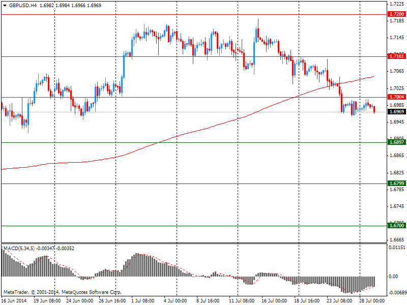Click the MACD scale value -0.00689
Viewport: 407px width, 305px height.
tap(397, 293)
